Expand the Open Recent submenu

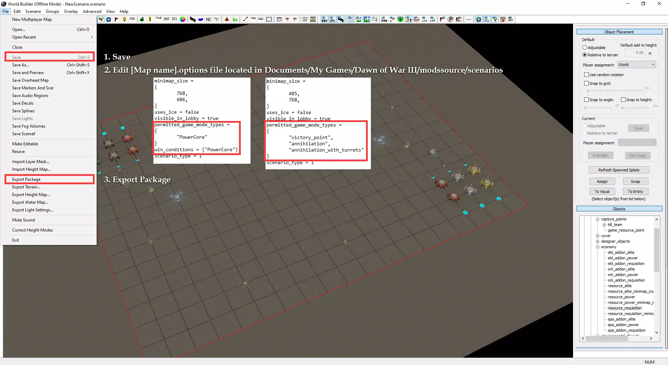point(49,37)
